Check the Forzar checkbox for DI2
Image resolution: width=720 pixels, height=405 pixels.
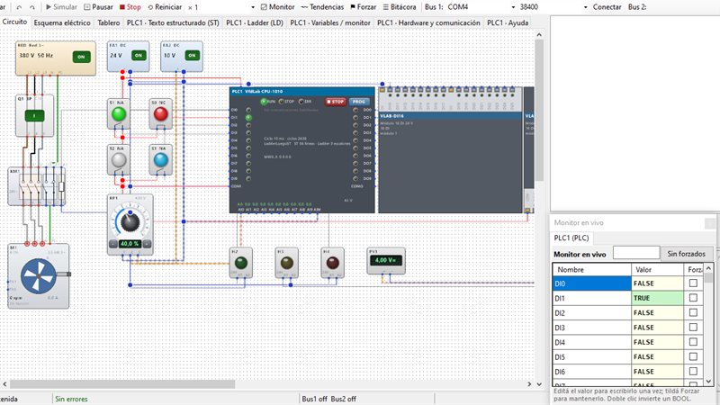tap(693, 312)
